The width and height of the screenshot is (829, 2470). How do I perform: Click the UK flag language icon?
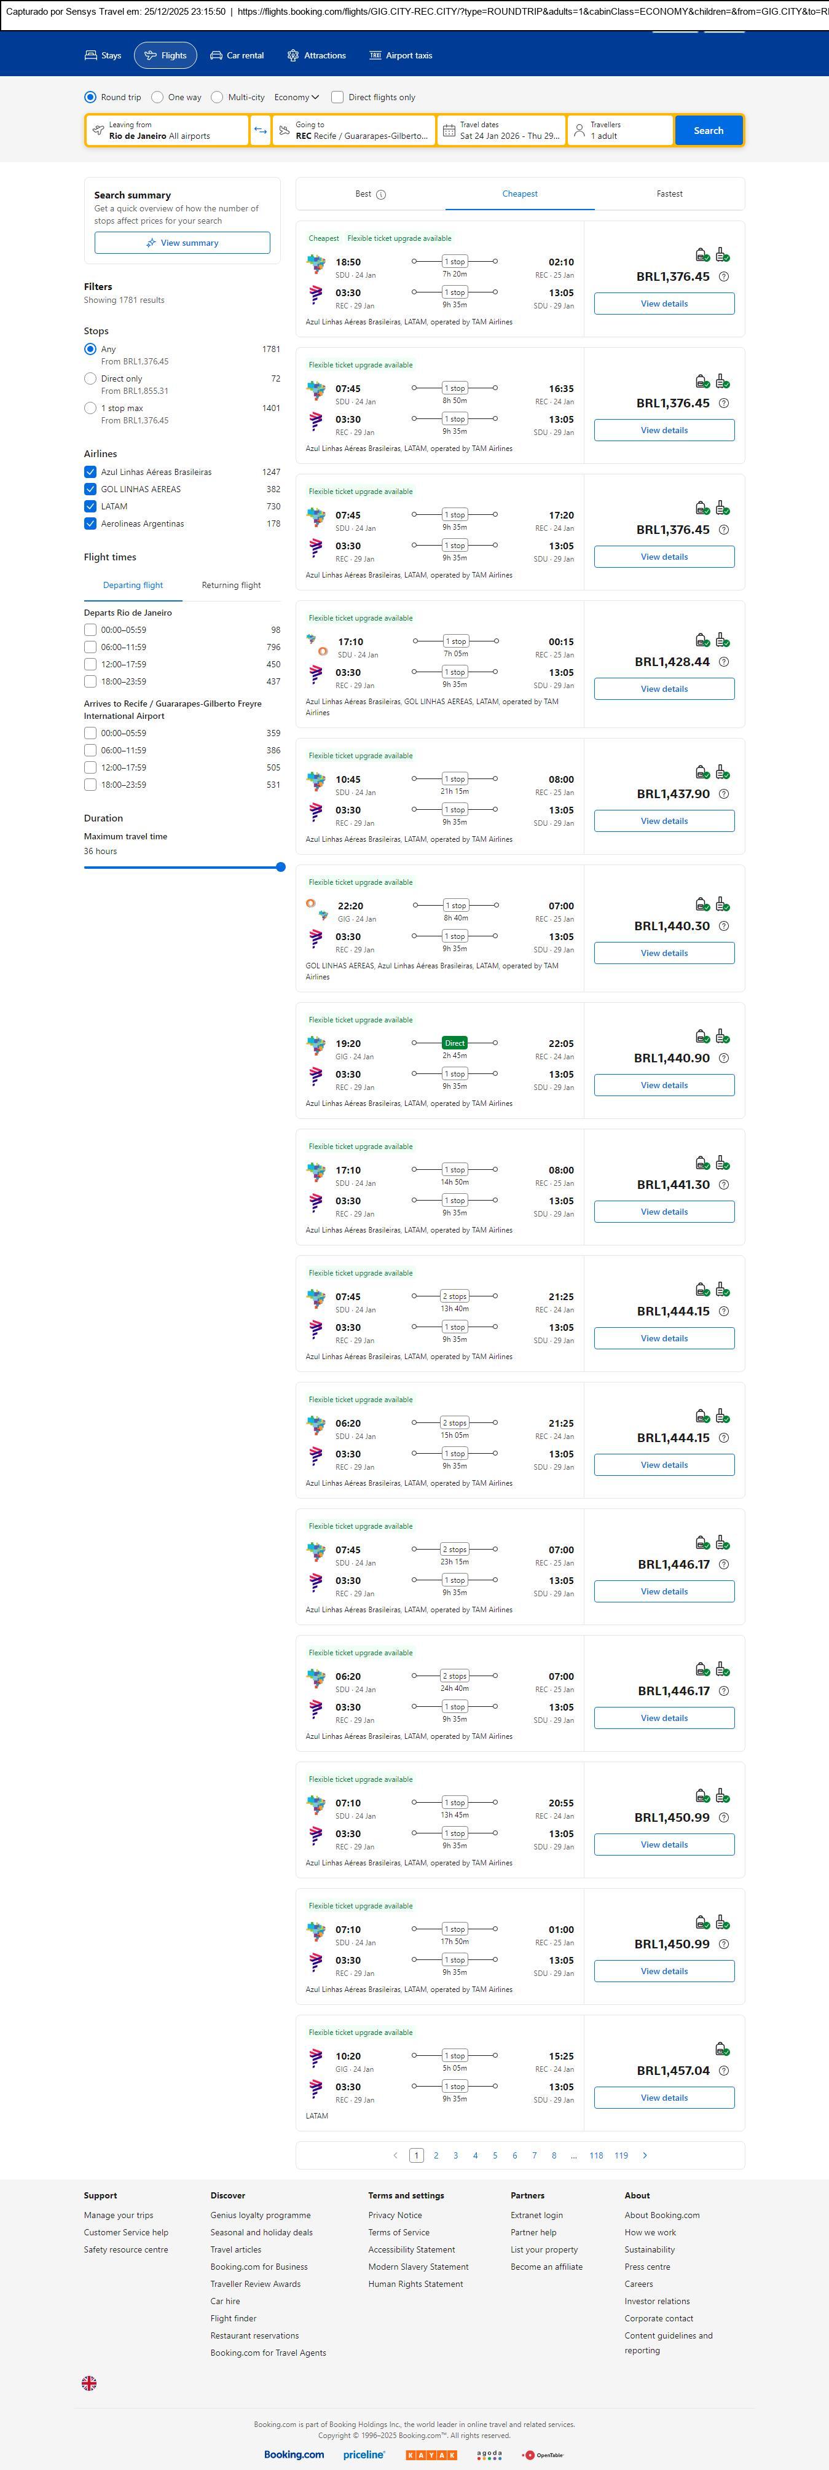point(89,2383)
